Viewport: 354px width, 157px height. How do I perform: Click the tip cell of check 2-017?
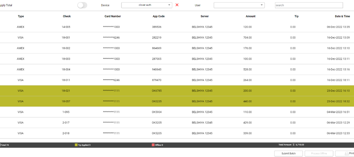click(x=293, y=123)
